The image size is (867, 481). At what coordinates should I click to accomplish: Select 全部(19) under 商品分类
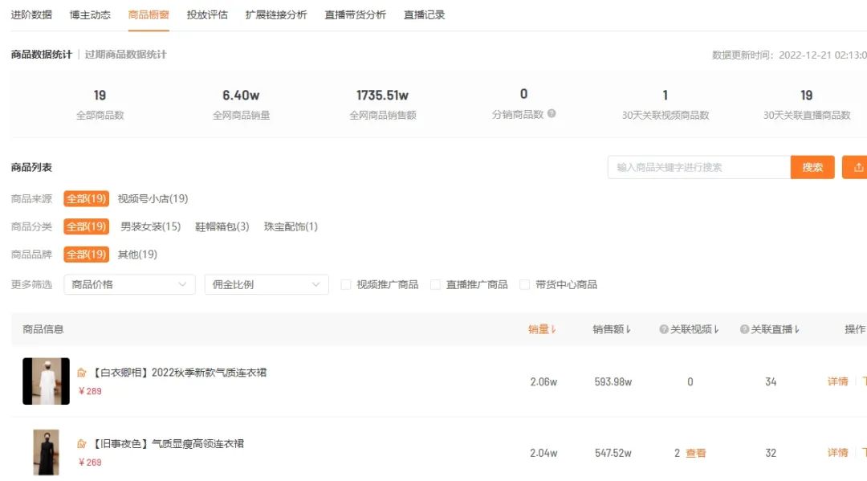pyautogui.click(x=86, y=226)
